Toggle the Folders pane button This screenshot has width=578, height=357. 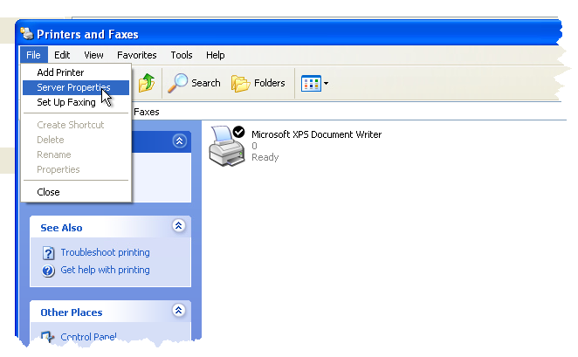click(258, 83)
